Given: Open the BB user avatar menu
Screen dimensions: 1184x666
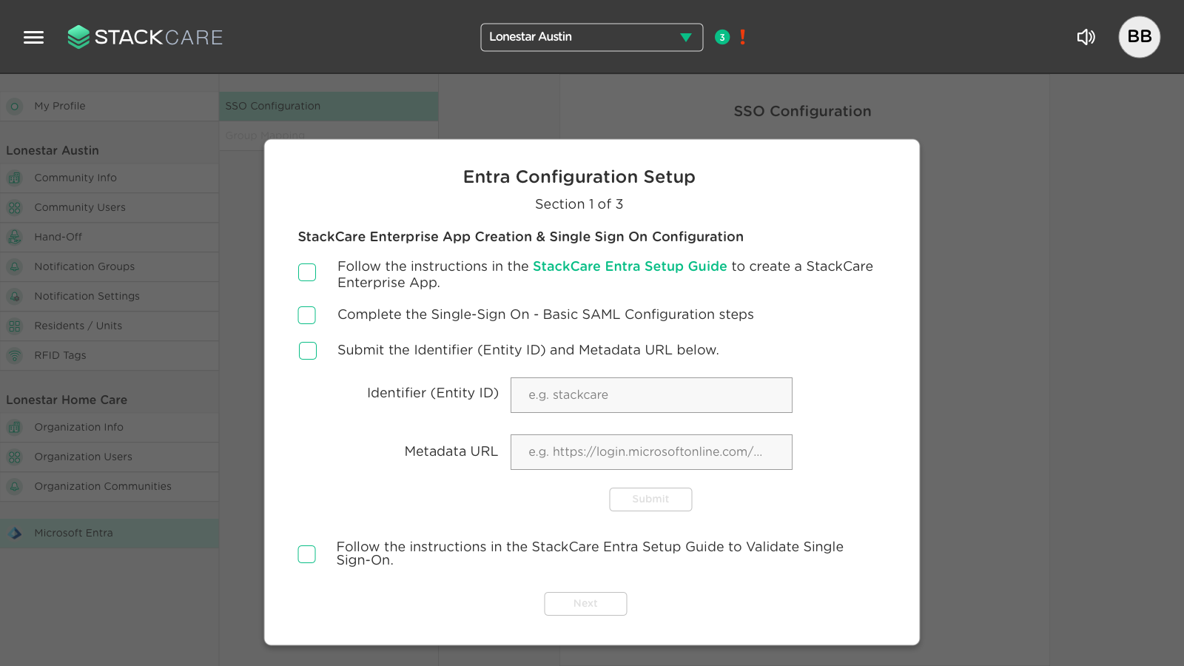Looking at the screenshot, I should pyautogui.click(x=1139, y=37).
